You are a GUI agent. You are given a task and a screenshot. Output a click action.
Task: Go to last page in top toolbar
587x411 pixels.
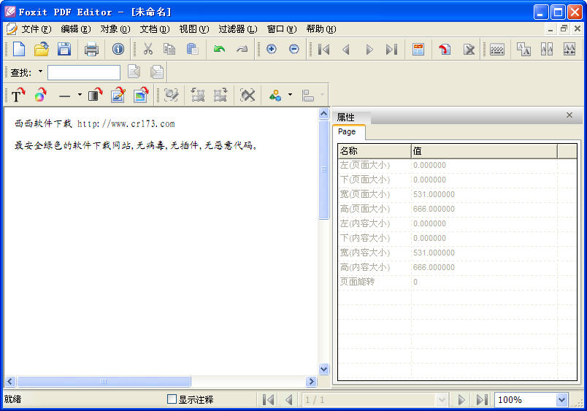point(391,49)
